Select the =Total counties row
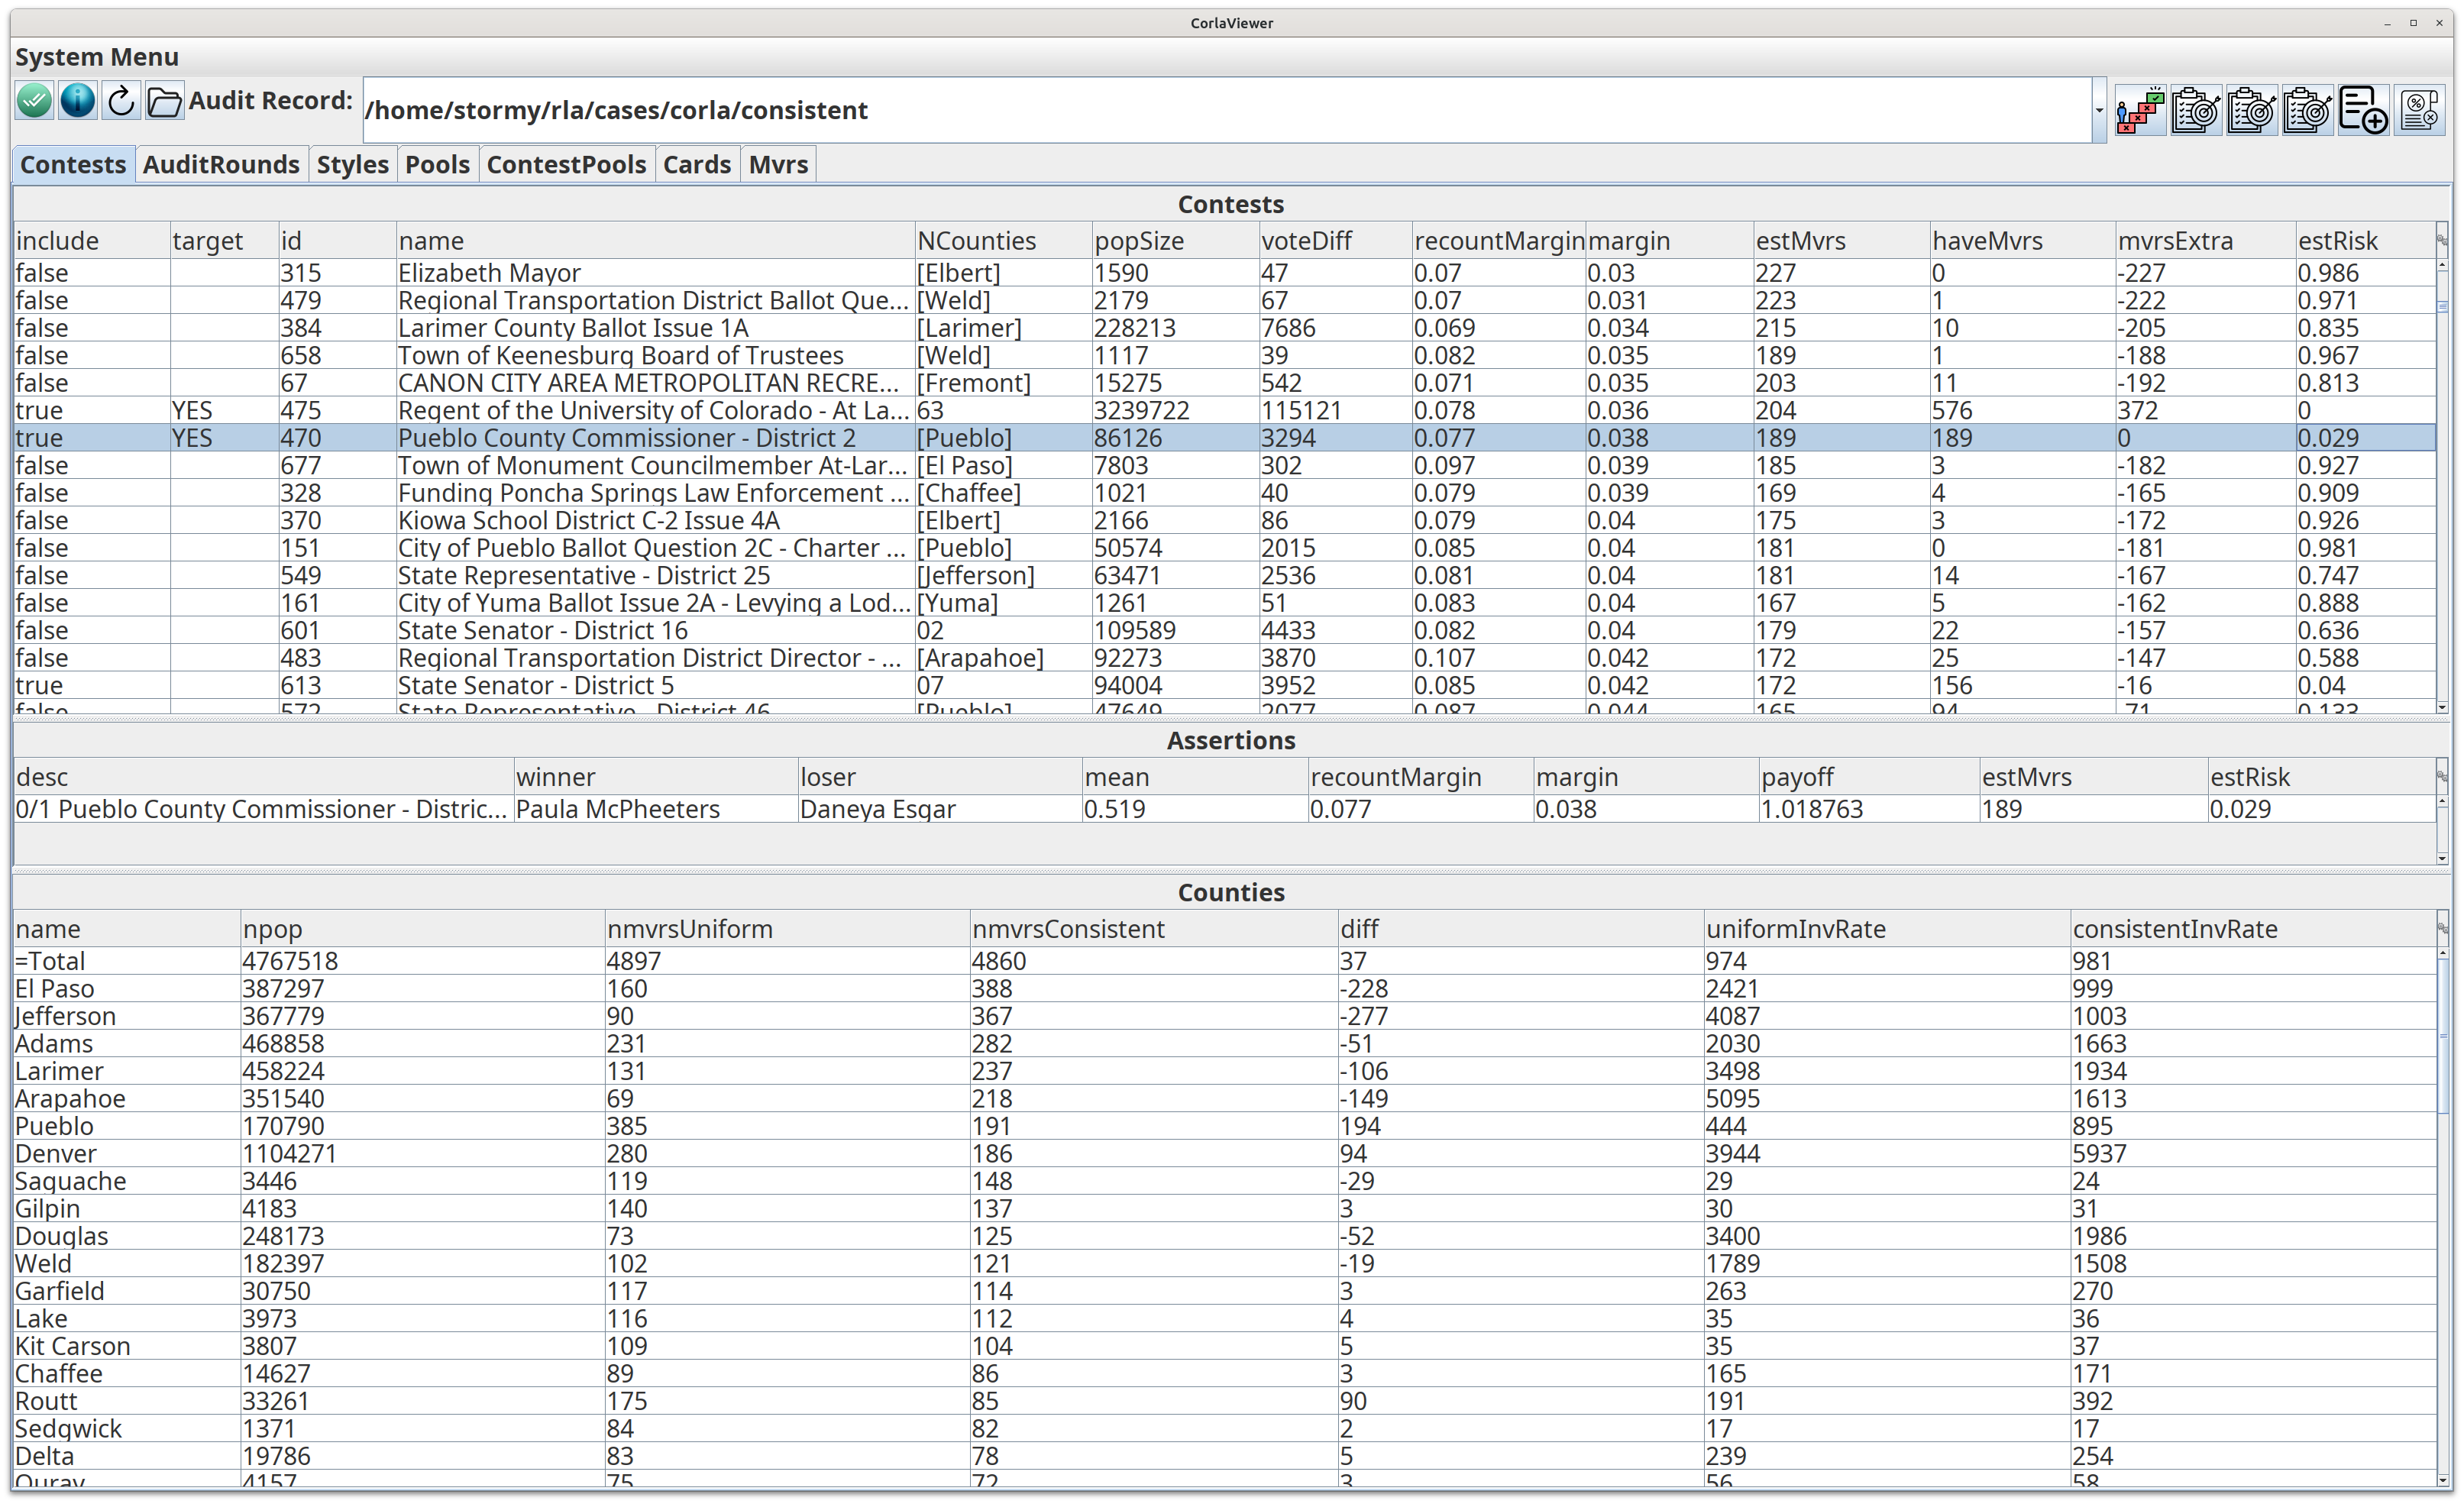 tap(1224, 961)
